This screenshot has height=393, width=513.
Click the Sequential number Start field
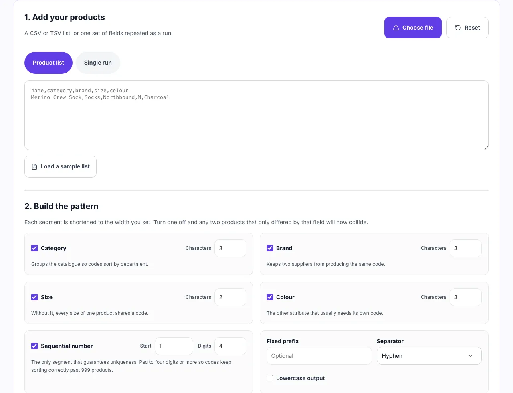(x=174, y=346)
